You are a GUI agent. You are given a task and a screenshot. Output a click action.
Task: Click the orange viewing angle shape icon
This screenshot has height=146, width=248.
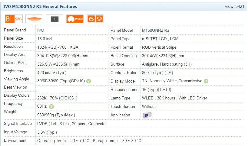coord(34,19)
